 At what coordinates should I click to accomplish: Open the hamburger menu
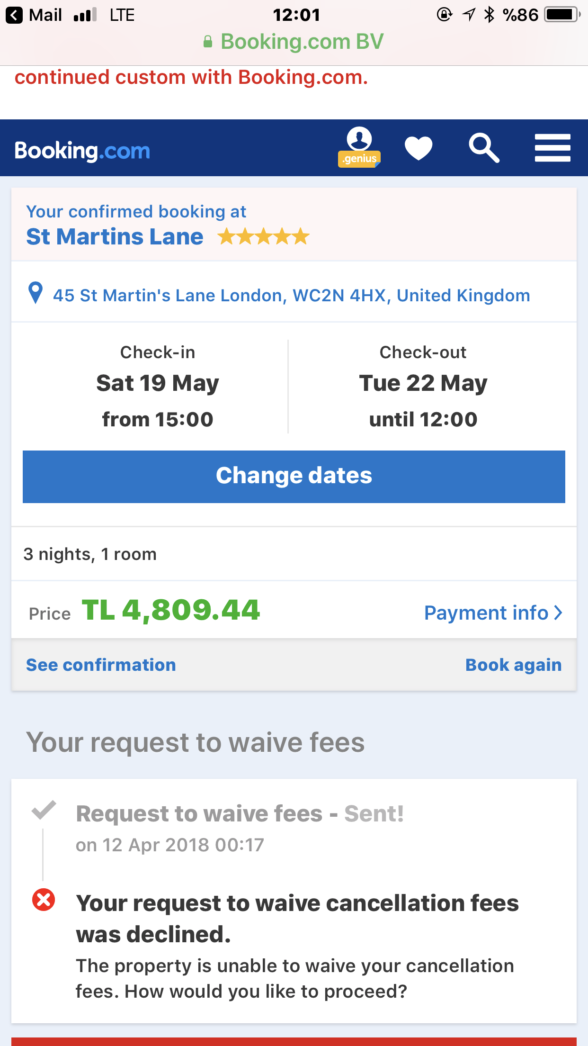[552, 148]
